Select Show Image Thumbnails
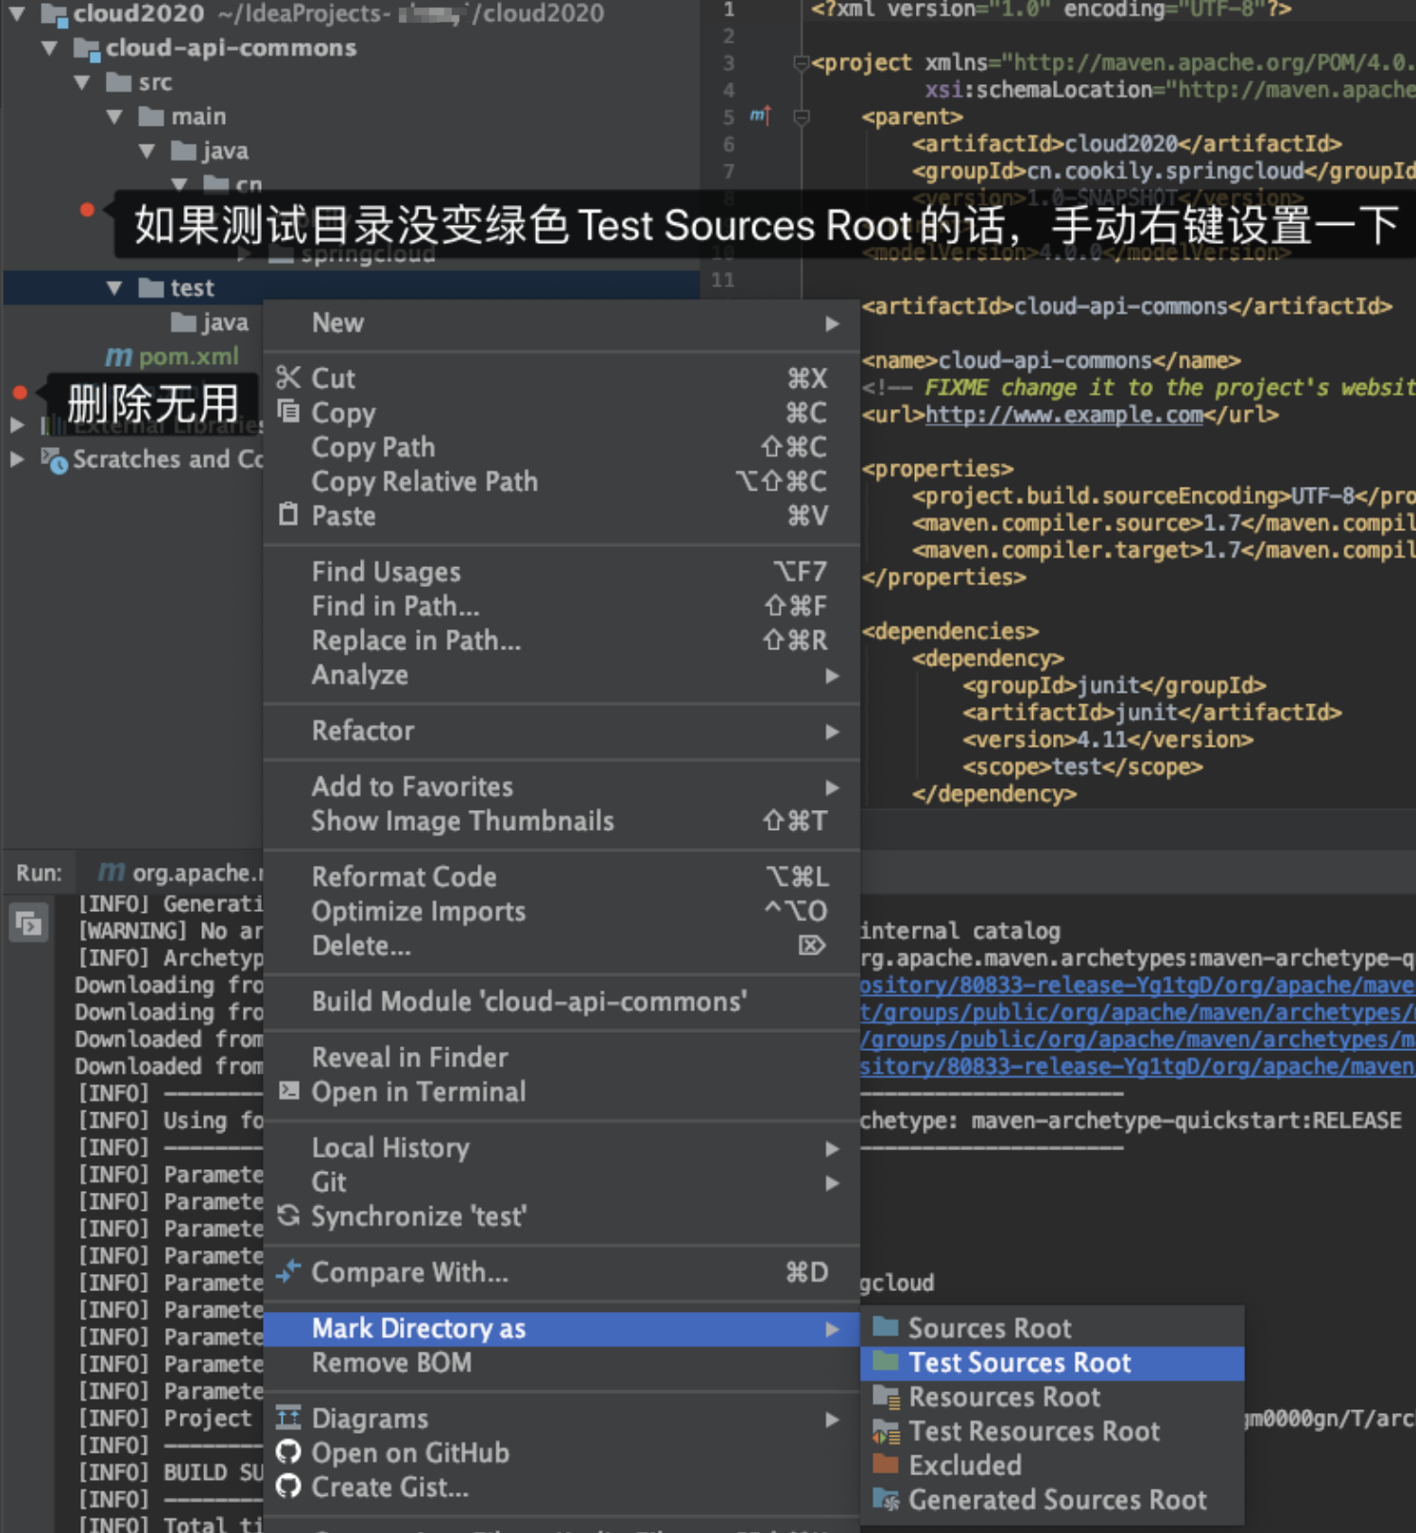This screenshot has height=1533, width=1416. pos(561,820)
